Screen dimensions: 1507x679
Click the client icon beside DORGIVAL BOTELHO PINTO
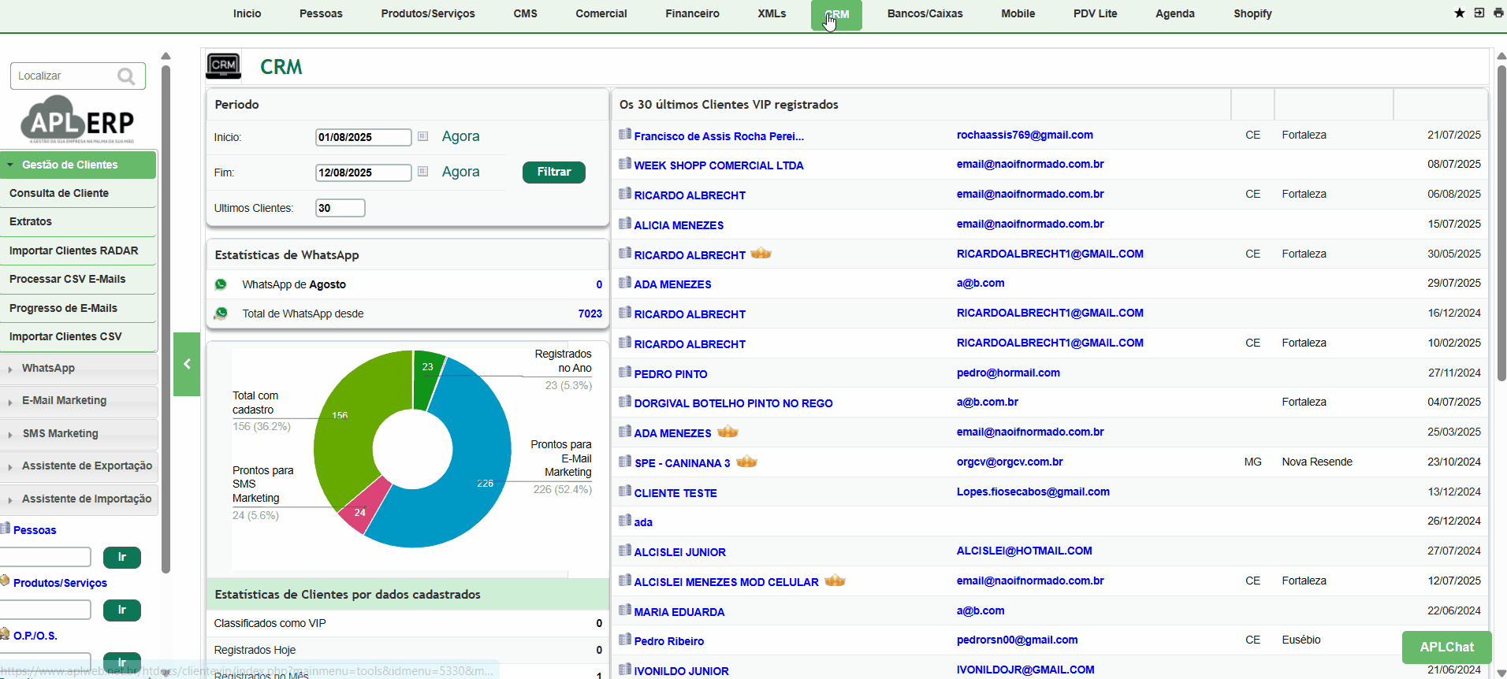click(x=625, y=402)
